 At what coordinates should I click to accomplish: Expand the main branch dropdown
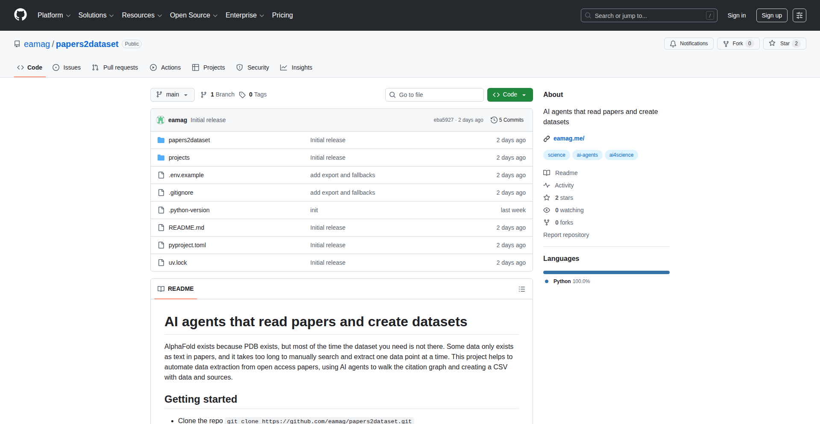point(172,95)
